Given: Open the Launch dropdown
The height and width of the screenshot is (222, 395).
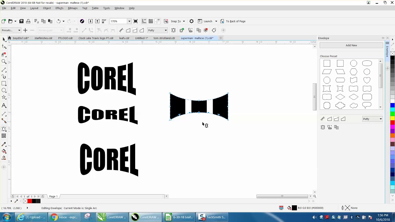Looking at the screenshot, I should pyautogui.click(x=216, y=21).
